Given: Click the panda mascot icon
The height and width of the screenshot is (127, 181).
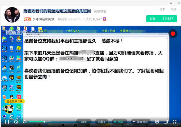Looking at the screenshot, I should point(8,109).
